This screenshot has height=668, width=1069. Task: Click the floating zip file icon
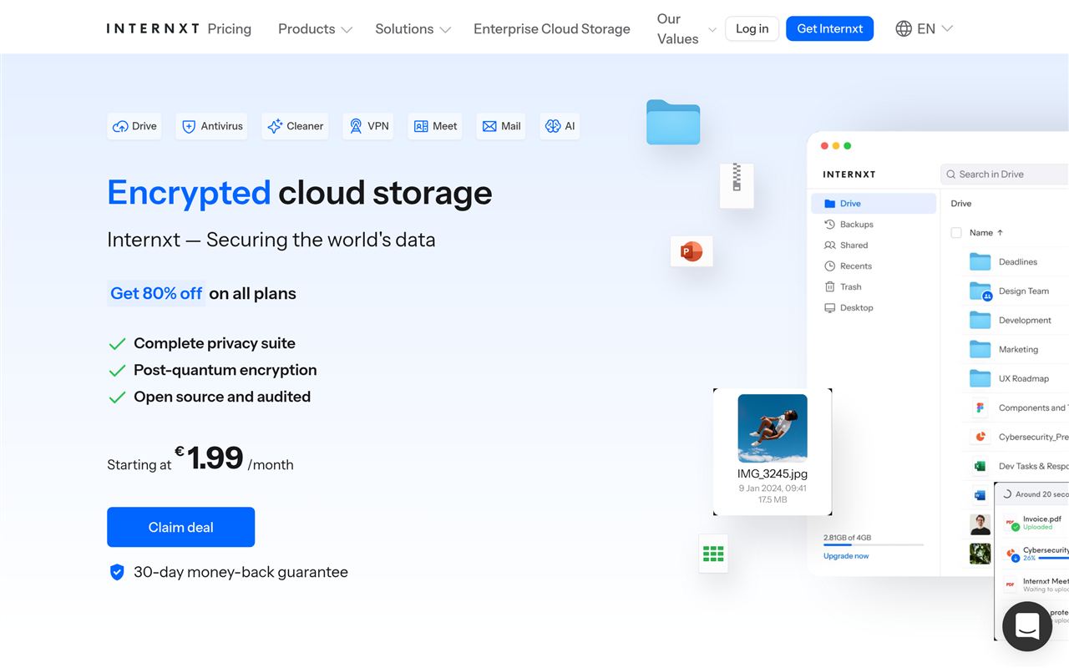coord(737,185)
